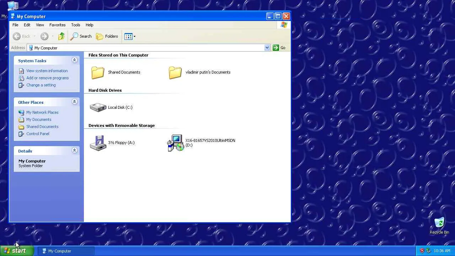Click My Computer taskbar button
Viewport: 455px width, 256px height.
coord(66,251)
